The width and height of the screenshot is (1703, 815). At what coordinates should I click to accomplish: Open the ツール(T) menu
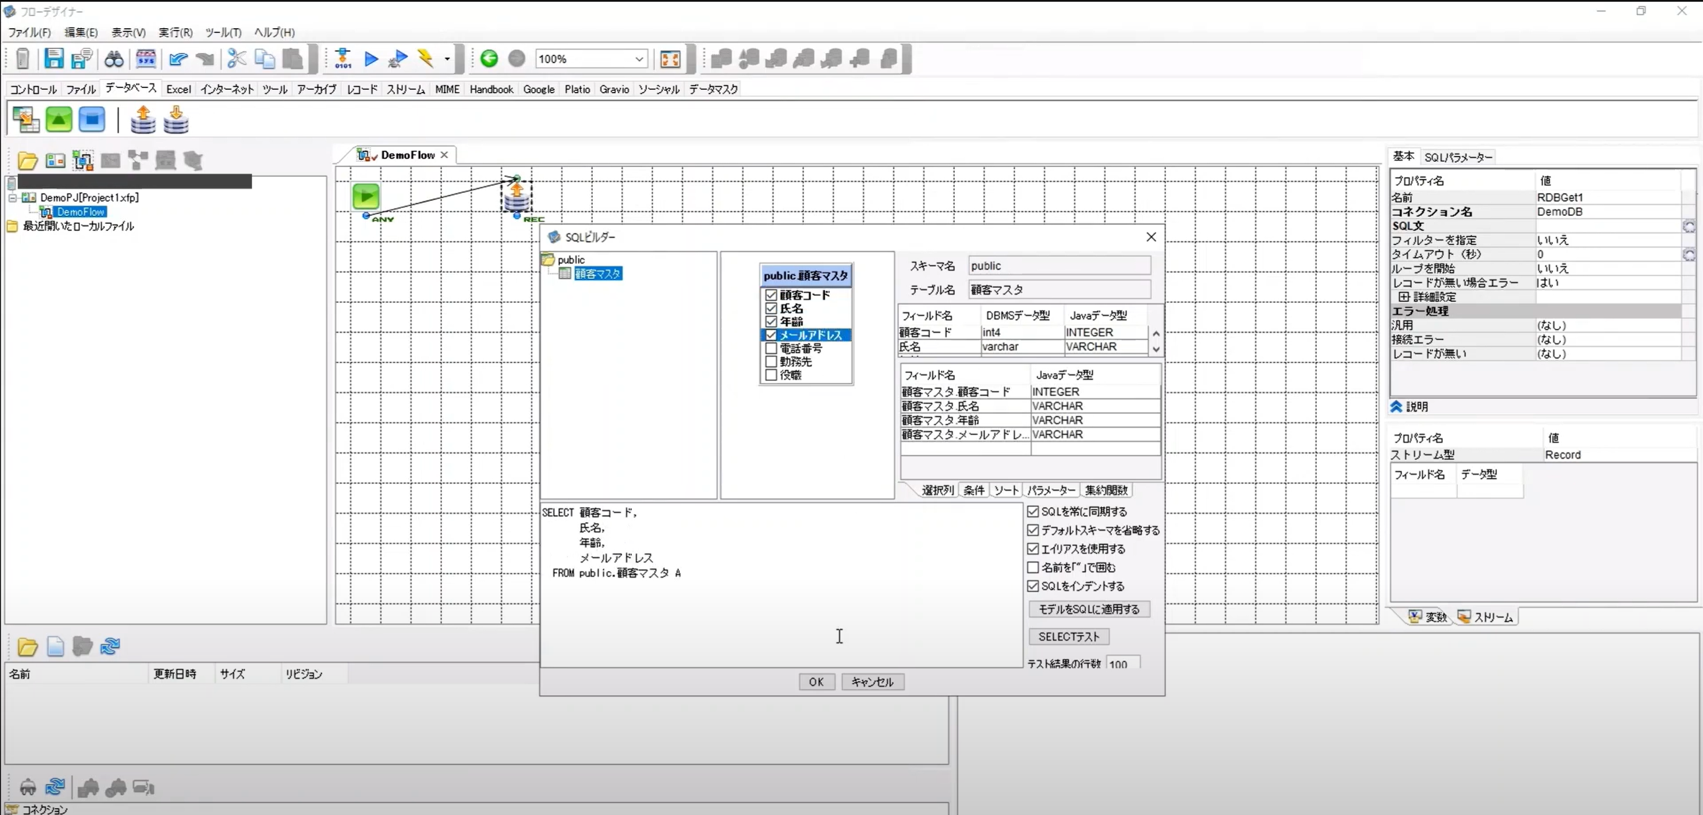click(223, 32)
